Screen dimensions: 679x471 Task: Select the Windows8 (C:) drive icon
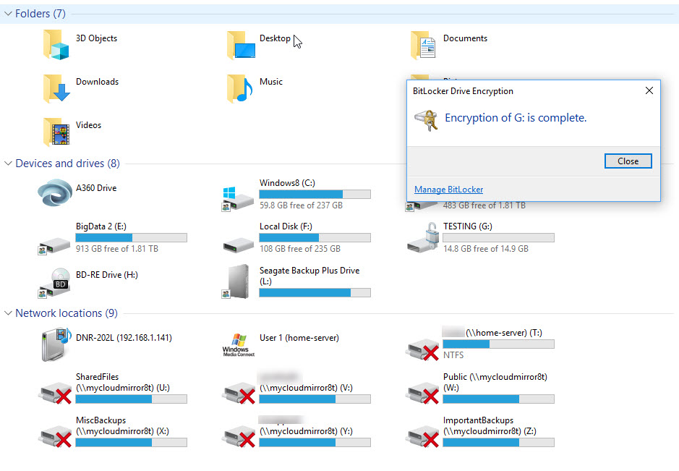pyautogui.click(x=237, y=198)
